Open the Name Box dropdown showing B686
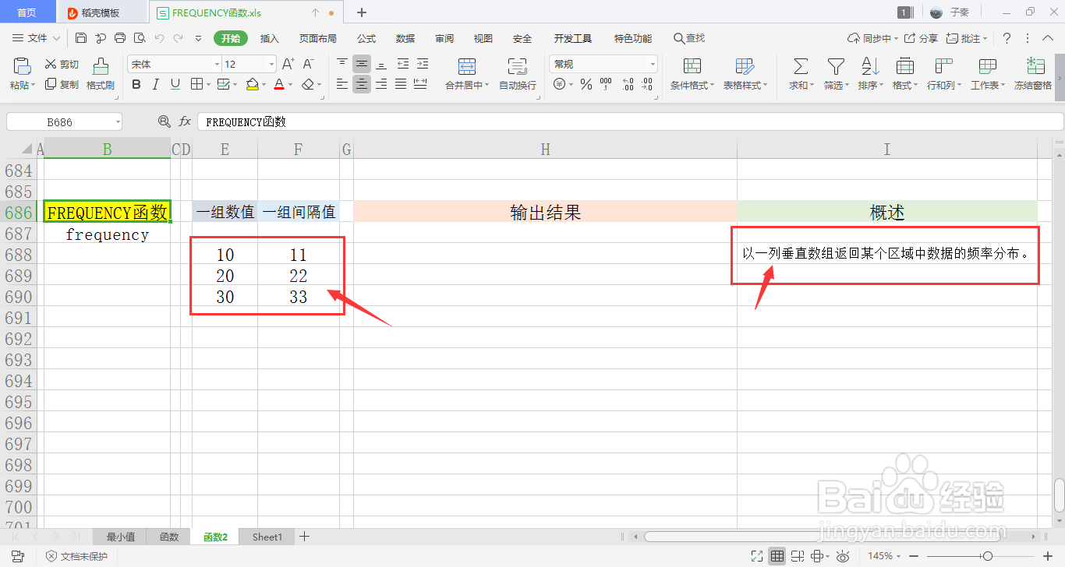Viewport: 1065px width, 567px height. 118,121
